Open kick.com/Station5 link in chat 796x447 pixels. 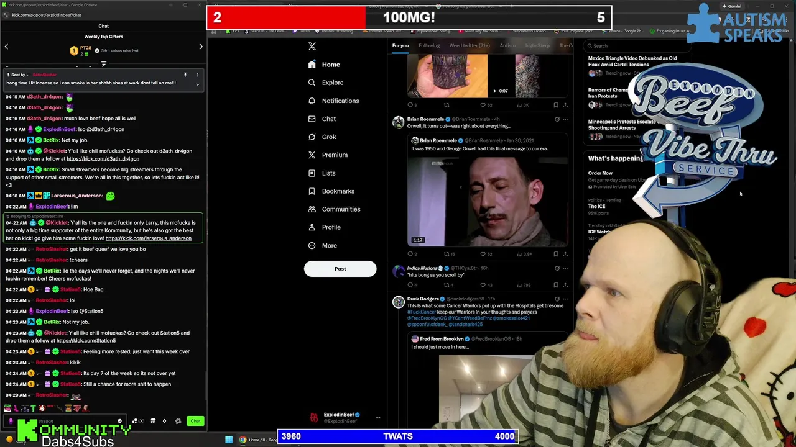(86, 341)
